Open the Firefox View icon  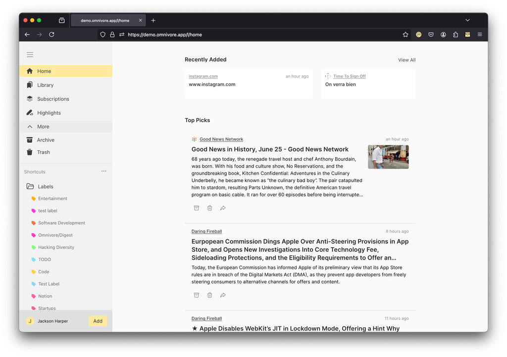(62, 20)
